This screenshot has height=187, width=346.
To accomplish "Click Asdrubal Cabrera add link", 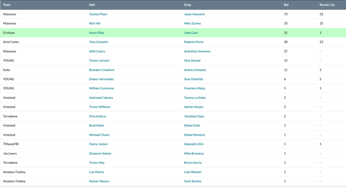I will coord(101,98).
